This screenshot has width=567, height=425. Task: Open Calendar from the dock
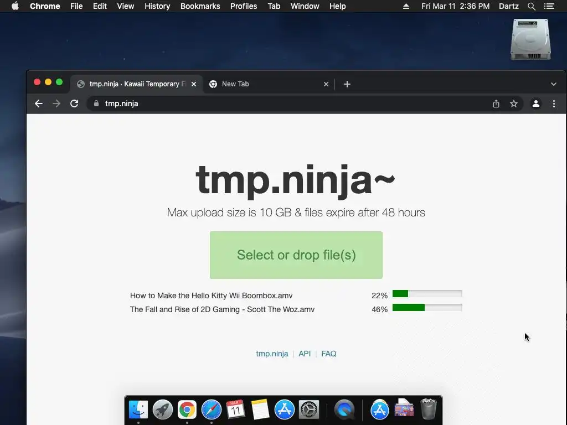pos(235,410)
